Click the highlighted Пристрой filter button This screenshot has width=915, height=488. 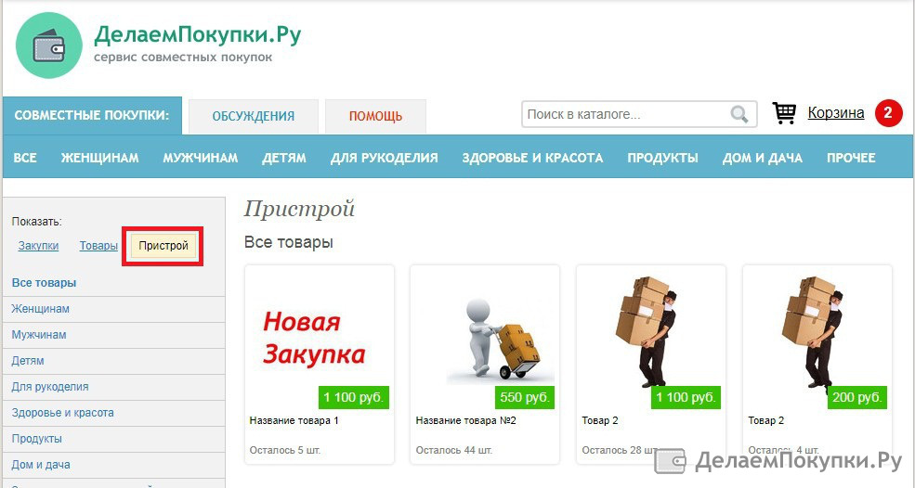click(163, 246)
